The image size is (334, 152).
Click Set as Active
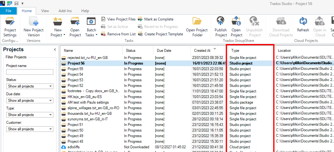(x=114, y=27)
